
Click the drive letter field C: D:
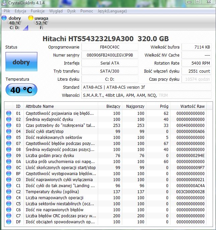point(110,79)
